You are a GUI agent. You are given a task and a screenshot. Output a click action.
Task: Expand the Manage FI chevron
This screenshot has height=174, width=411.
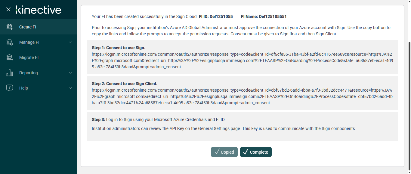click(x=70, y=42)
